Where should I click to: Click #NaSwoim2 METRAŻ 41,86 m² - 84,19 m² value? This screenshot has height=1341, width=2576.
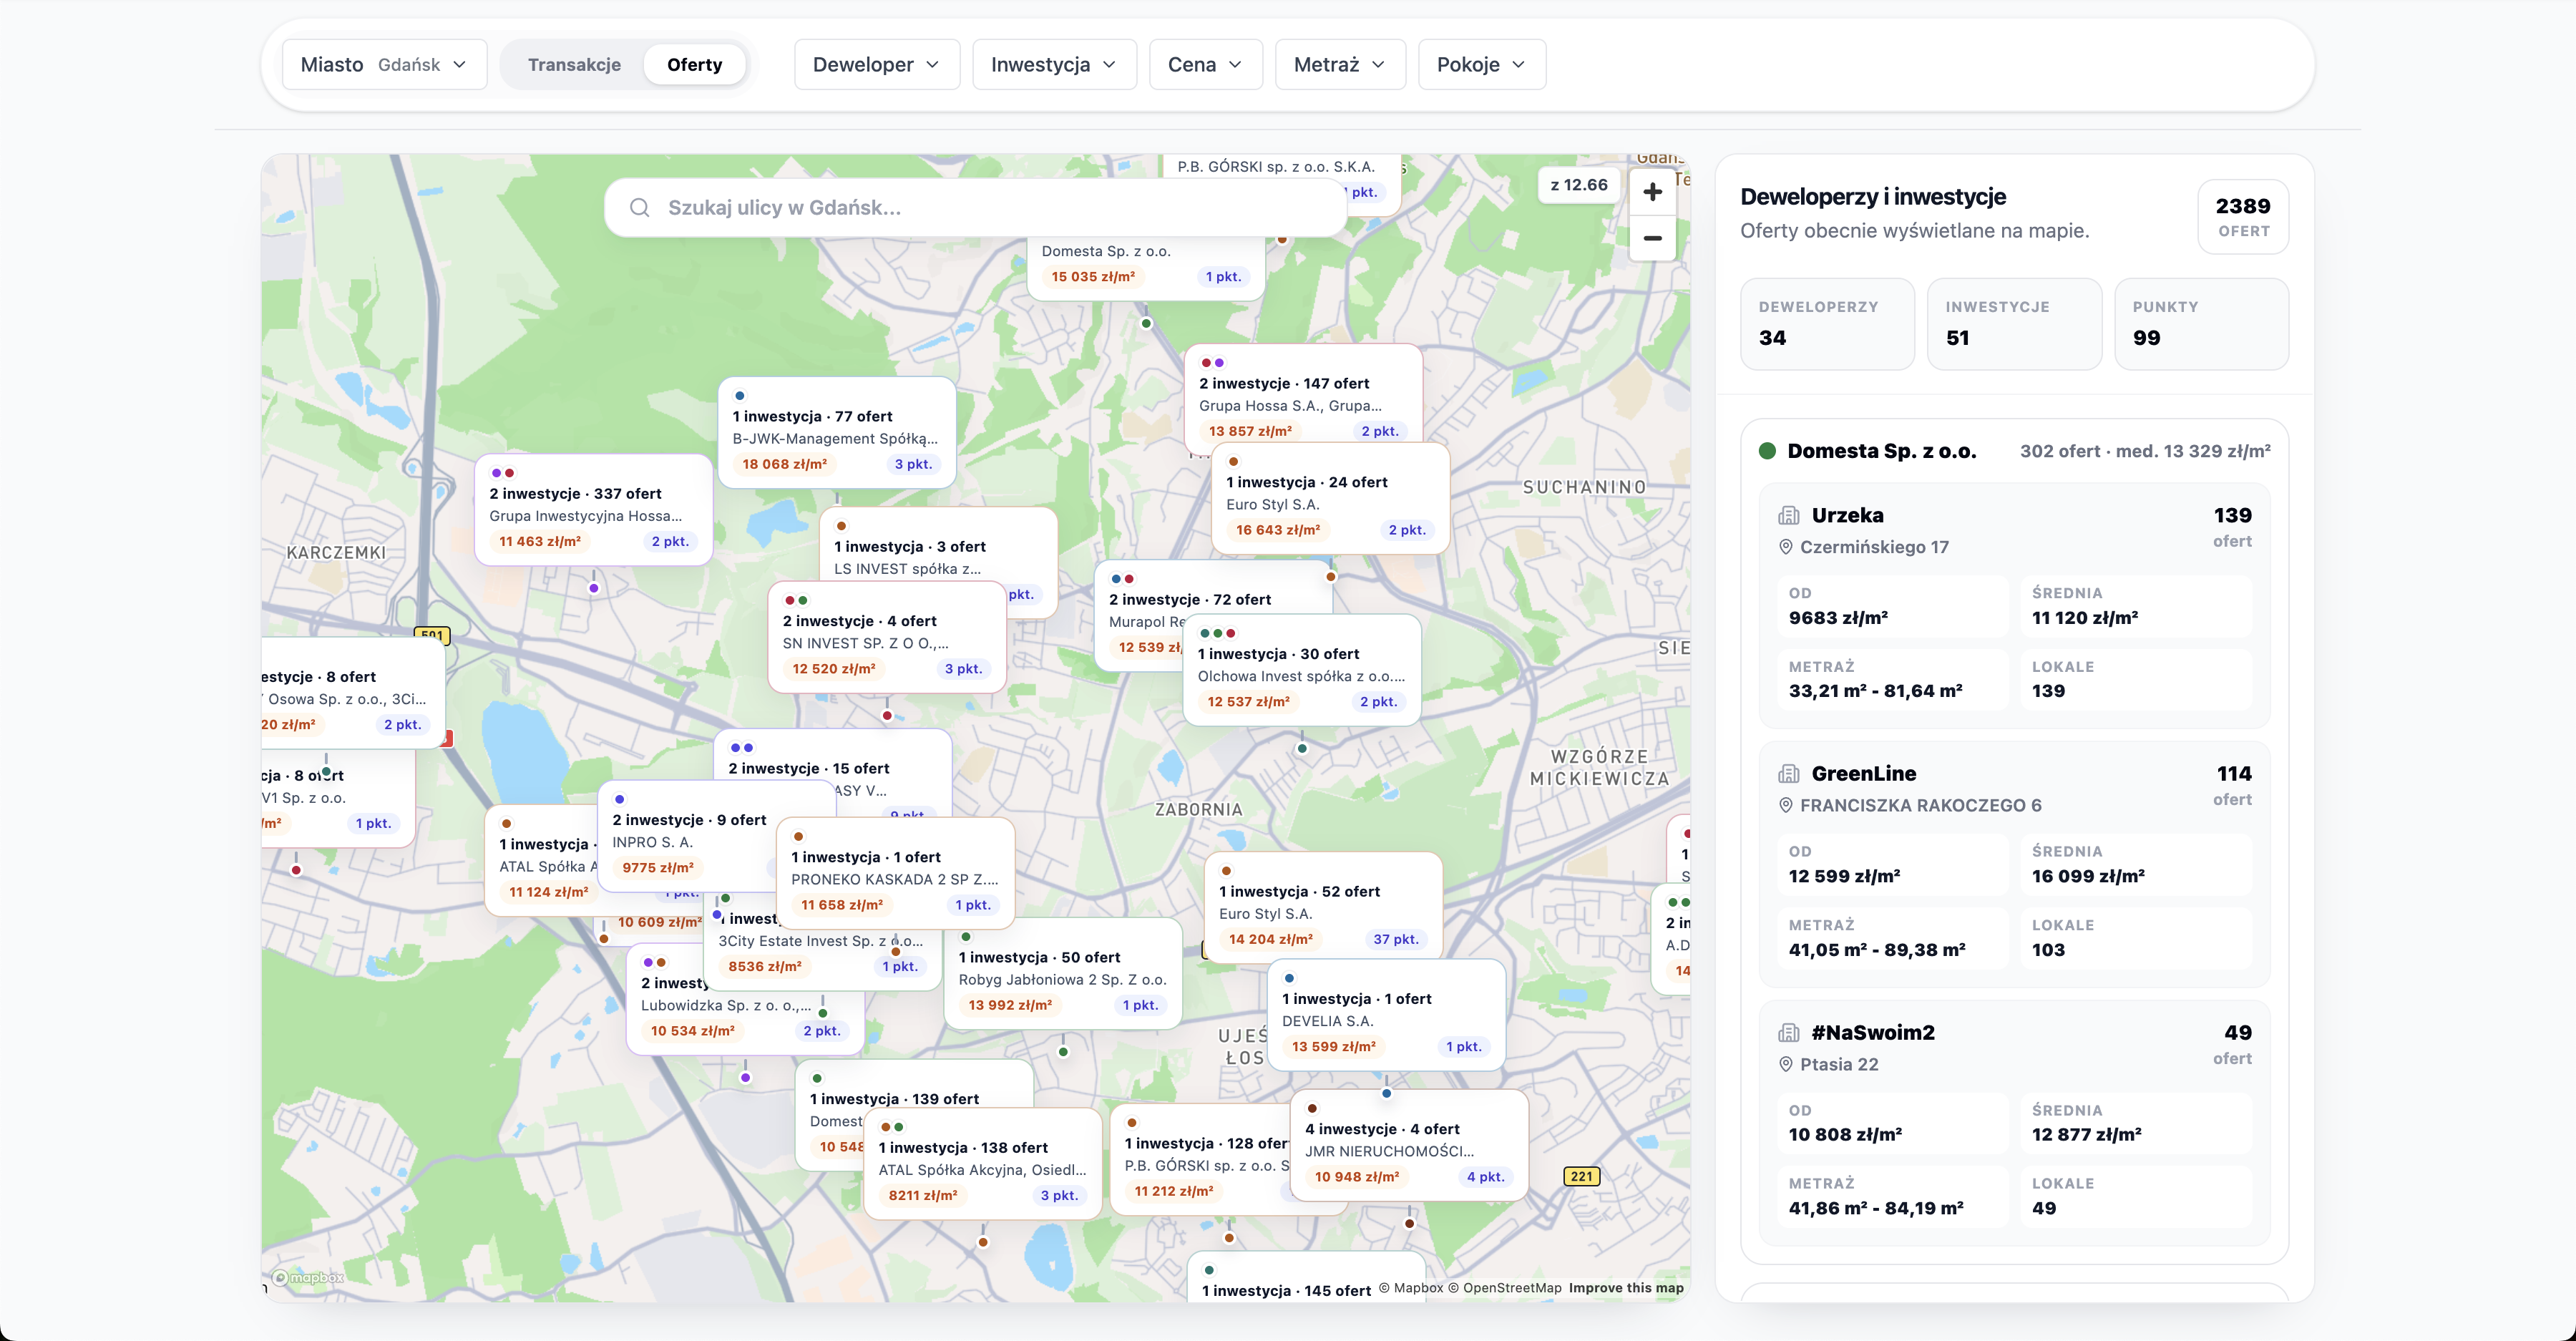[1876, 1208]
